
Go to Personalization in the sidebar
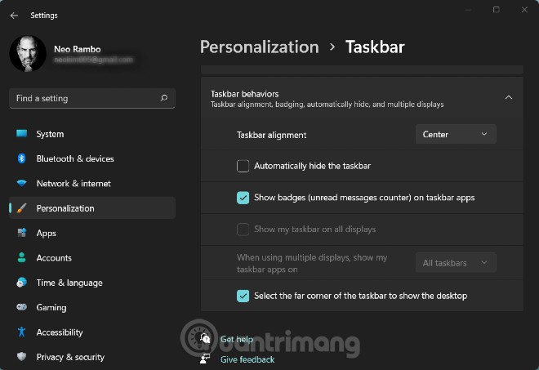65,208
